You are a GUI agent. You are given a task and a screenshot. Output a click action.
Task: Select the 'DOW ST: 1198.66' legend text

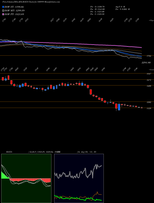[14, 7]
